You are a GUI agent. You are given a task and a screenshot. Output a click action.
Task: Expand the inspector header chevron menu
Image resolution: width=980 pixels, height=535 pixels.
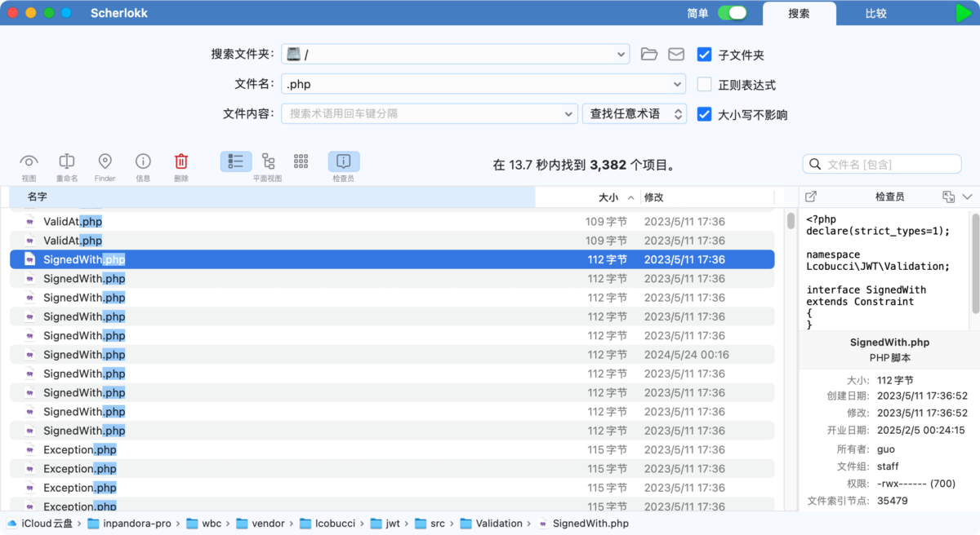(968, 197)
